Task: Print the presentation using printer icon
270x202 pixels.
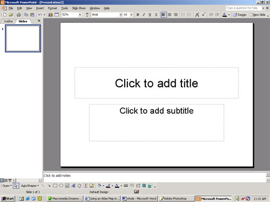Action: 18,15
